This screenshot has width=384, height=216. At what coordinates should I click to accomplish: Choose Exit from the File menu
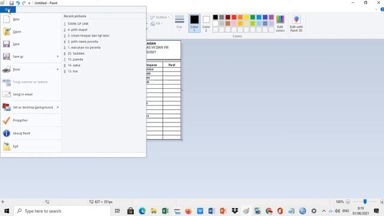click(31, 146)
